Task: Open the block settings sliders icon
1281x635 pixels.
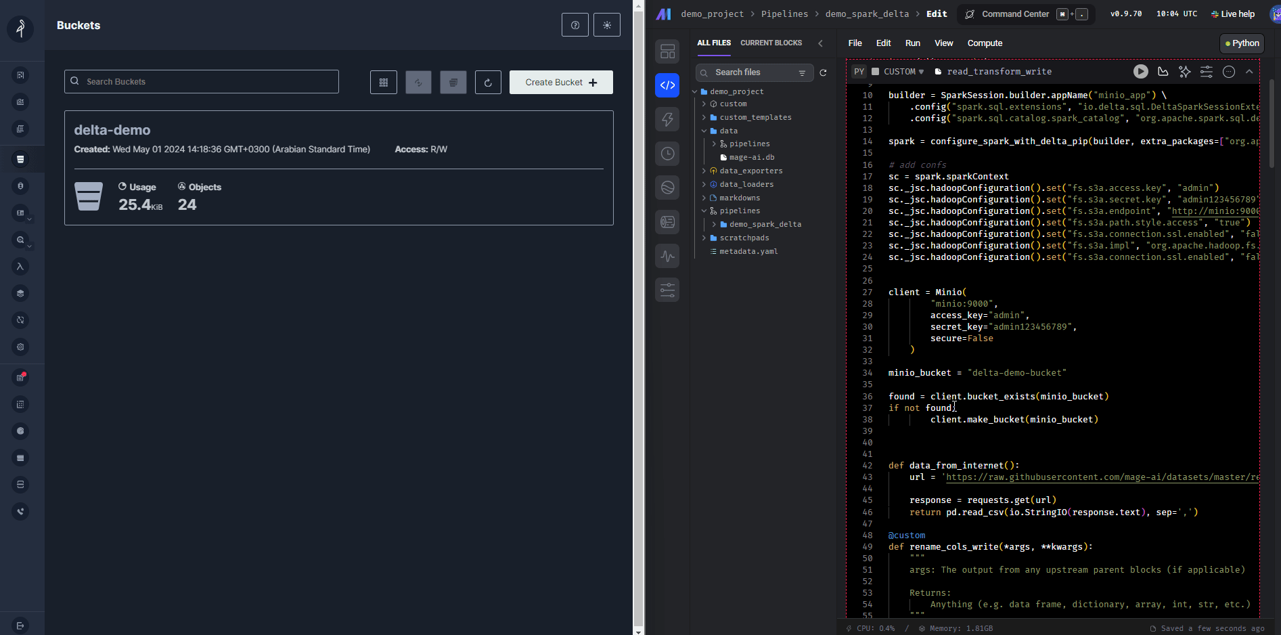Action: tap(1206, 71)
